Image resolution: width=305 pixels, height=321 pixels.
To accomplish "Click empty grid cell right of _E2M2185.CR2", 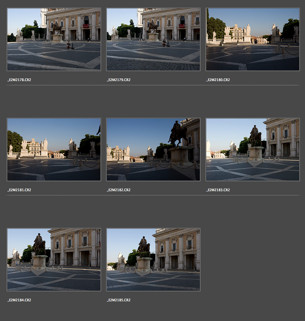I will pos(253,260).
